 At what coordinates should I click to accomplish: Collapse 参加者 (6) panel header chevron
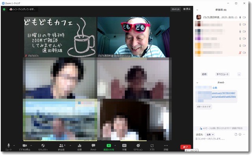coord(197,10)
